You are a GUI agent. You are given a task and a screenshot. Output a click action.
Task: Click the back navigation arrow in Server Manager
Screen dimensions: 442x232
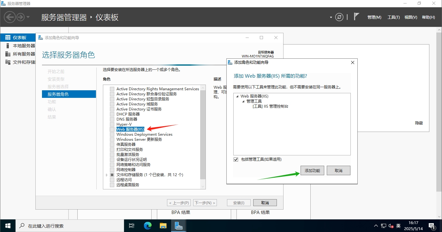tap(10, 17)
